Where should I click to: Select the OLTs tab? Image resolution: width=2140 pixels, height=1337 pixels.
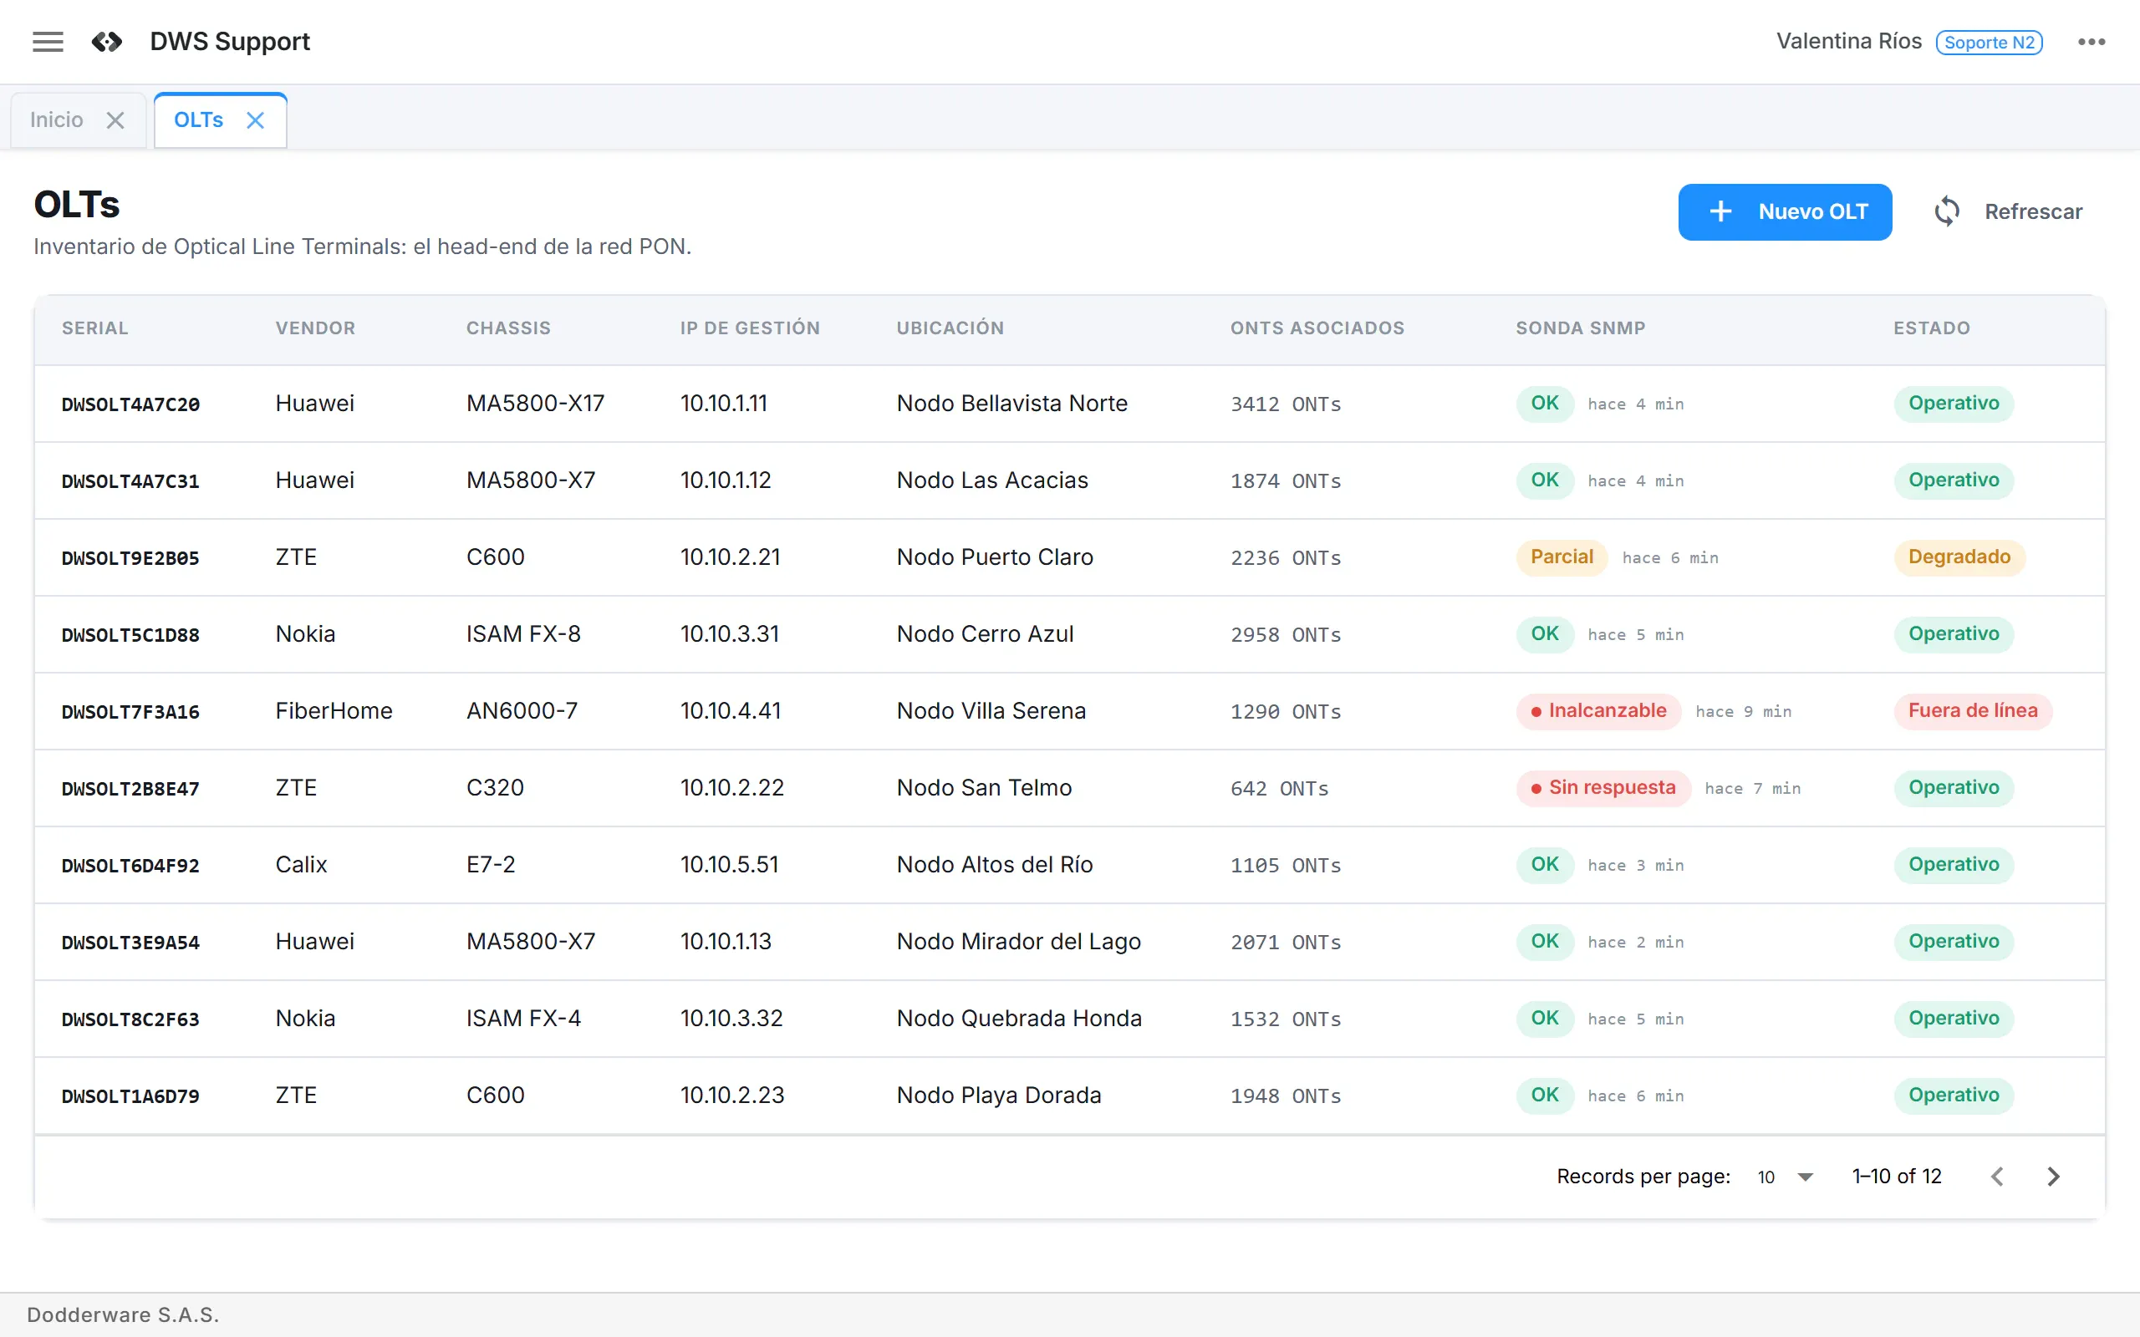point(198,120)
